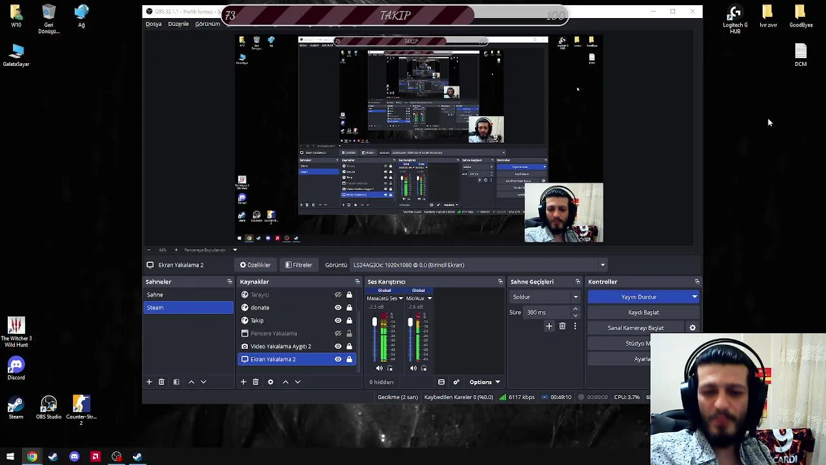Mute Masaüstü Ses speaker icon
826x465 pixels.
click(x=379, y=368)
